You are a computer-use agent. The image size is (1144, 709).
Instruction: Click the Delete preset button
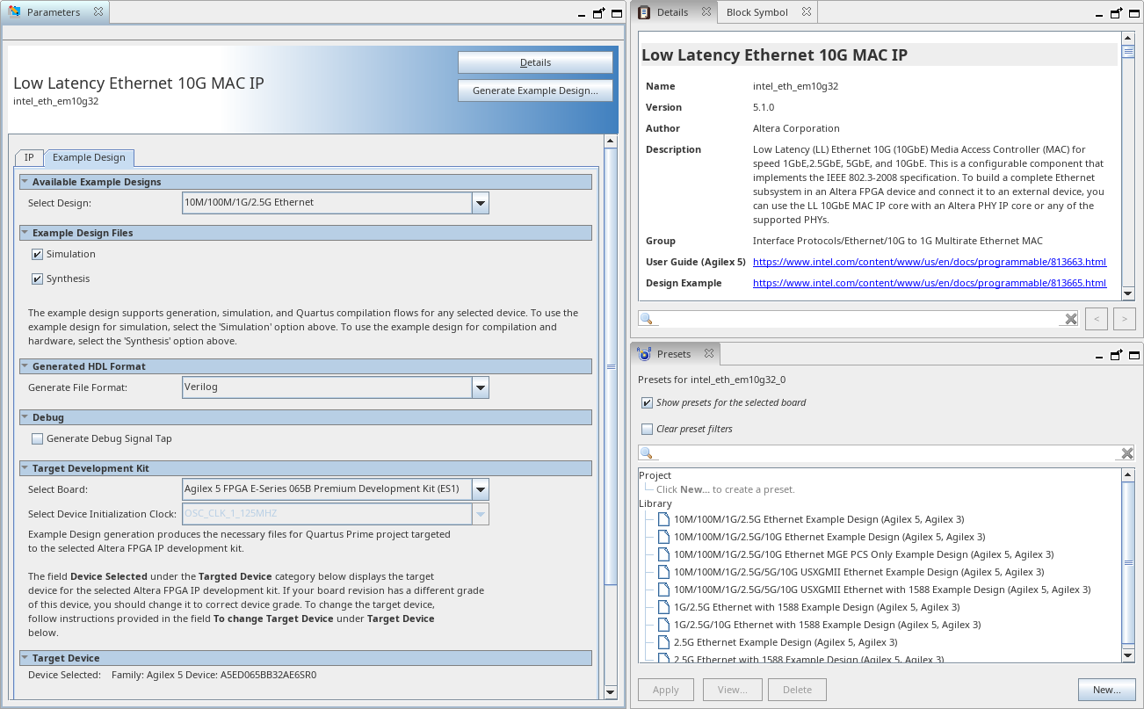[x=797, y=690]
